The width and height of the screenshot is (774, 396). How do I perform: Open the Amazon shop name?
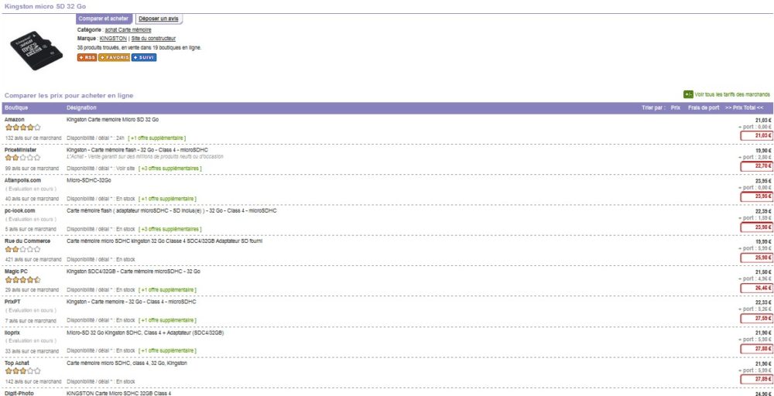[x=14, y=120]
